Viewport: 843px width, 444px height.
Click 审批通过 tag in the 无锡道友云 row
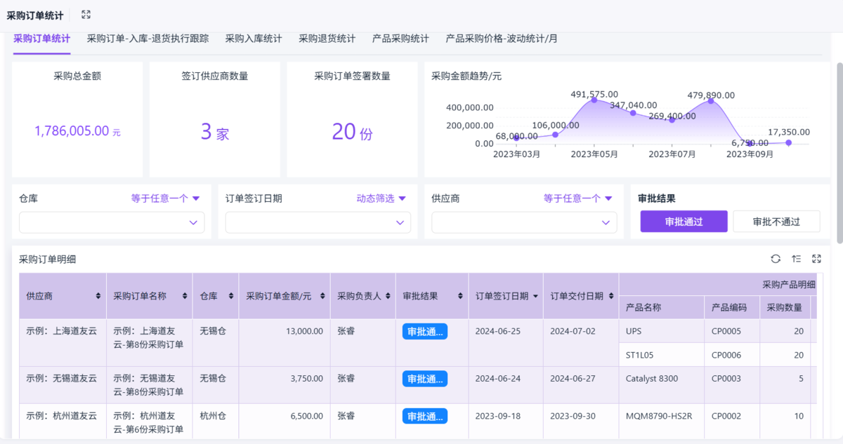(x=424, y=379)
